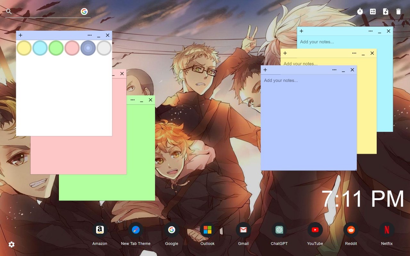410x256 pixels.
Task: Pick the pink color swatch
Action: pos(72,48)
